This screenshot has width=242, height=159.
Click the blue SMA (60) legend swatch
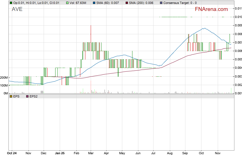(x=94, y=3)
